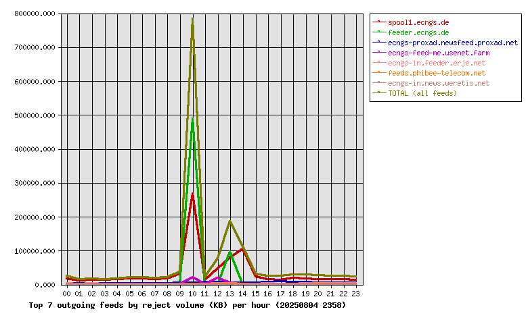The image size is (528, 324).
Task: Click the 300000.000 y-axis label
Action: click(35, 183)
